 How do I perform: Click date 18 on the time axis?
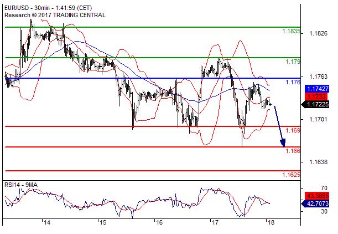(x=271, y=222)
